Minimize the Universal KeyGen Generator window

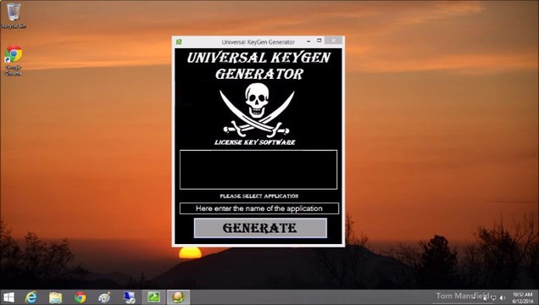coord(308,41)
